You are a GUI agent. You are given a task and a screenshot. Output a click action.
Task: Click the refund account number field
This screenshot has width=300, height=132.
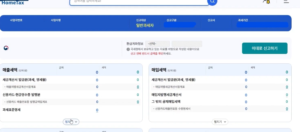[187, 44]
